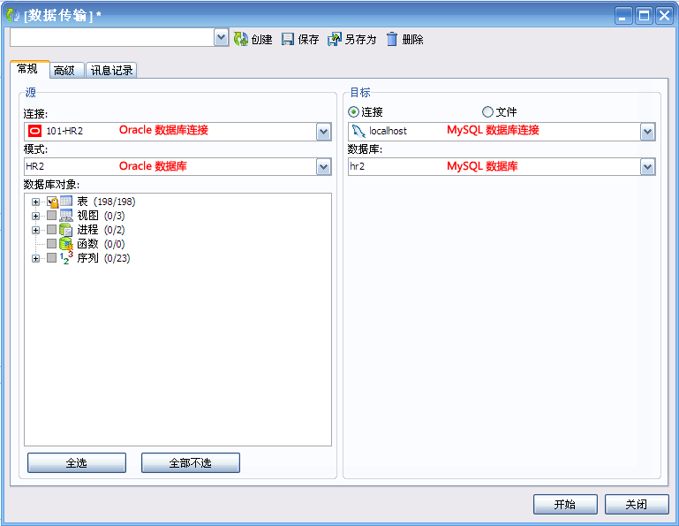
Task: Minimize the 数据传输 window
Action: pyautogui.click(x=623, y=16)
